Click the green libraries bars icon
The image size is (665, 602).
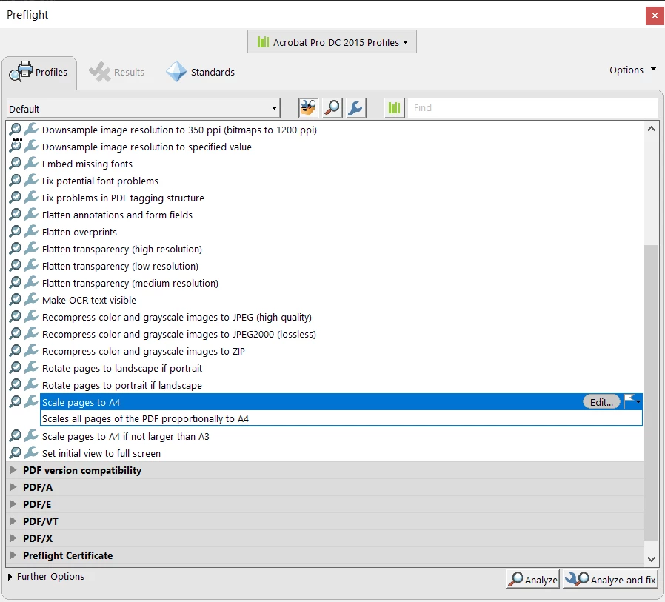tap(395, 107)
